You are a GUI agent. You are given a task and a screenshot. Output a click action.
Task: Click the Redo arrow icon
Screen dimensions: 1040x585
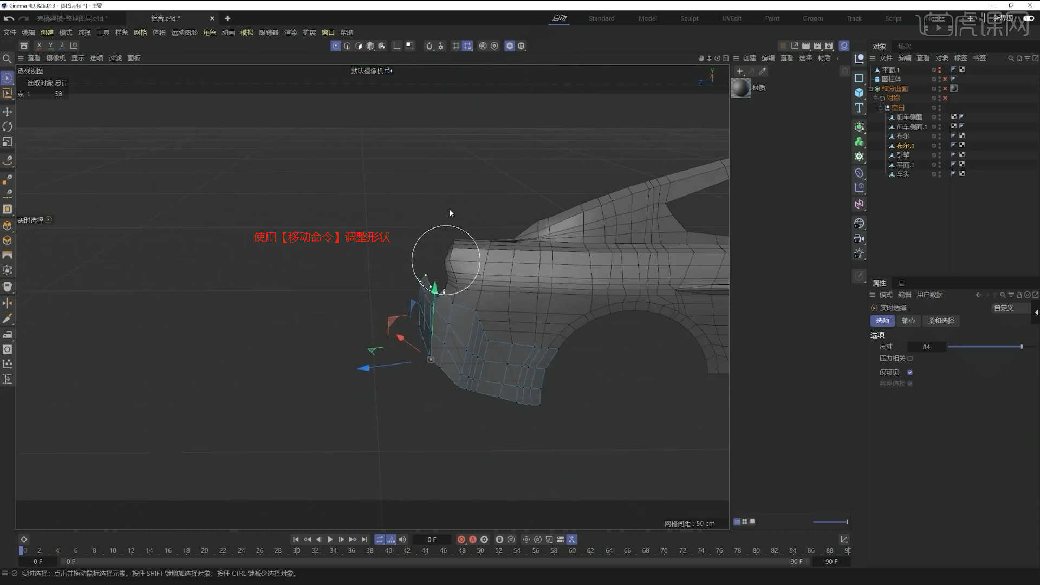point(24,18)
